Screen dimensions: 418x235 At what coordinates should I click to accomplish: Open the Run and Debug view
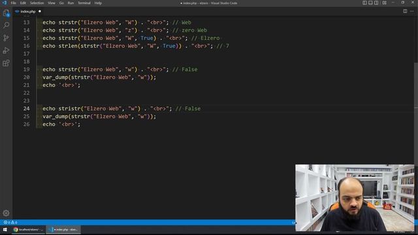pyautogui.click(x=6, y=50)
